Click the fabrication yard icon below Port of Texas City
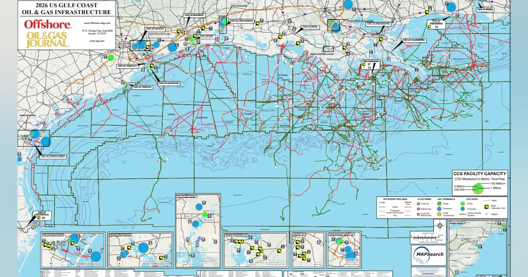Viewport: 528px width, 277px height. coord(151,66)
